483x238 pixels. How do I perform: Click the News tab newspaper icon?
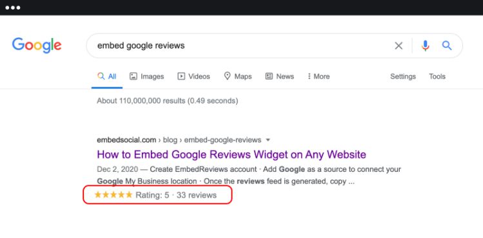[x=269, y=76]
